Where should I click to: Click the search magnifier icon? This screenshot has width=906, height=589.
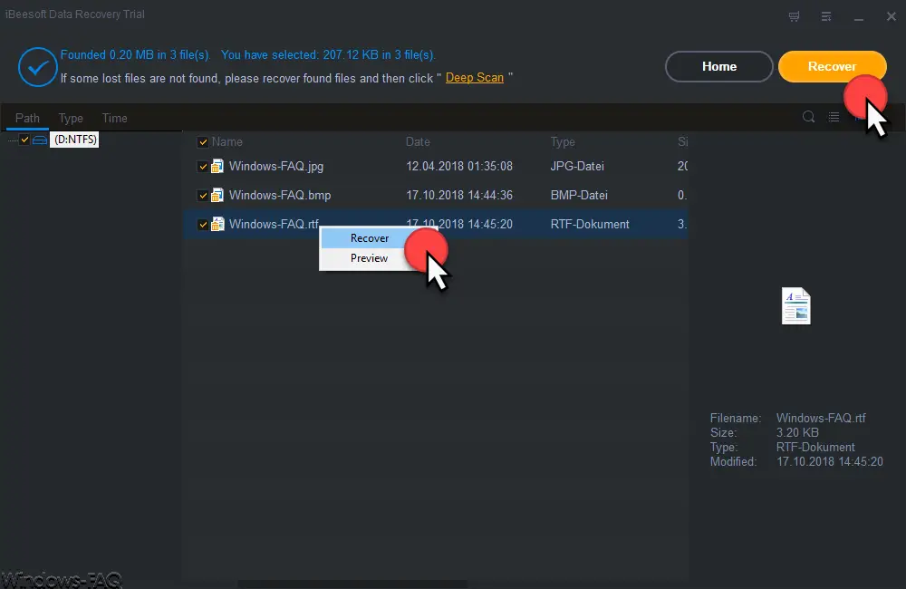tap(808, 117)
